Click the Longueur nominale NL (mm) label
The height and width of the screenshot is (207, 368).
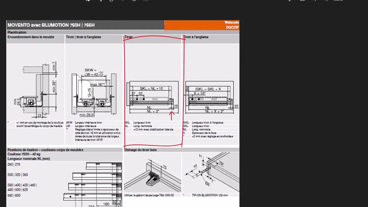[29, 159]
